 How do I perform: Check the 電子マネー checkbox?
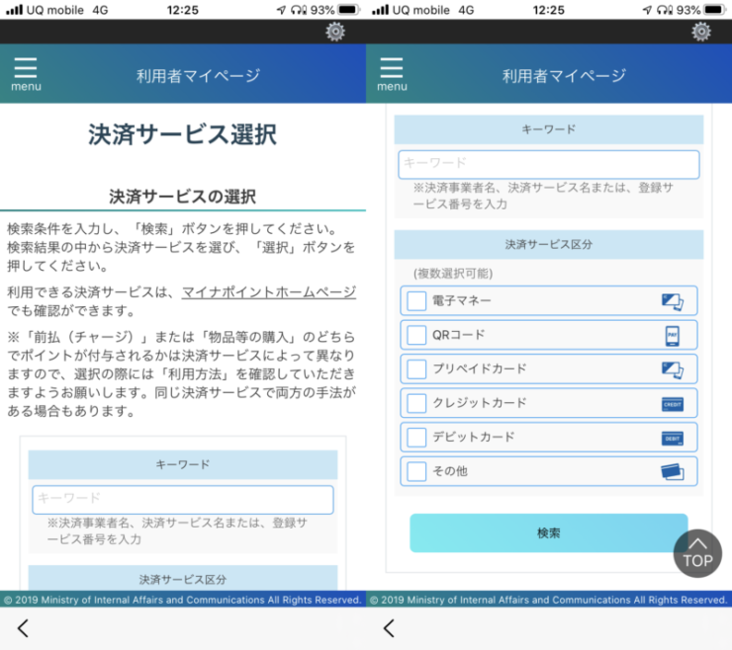coord(416,301)
